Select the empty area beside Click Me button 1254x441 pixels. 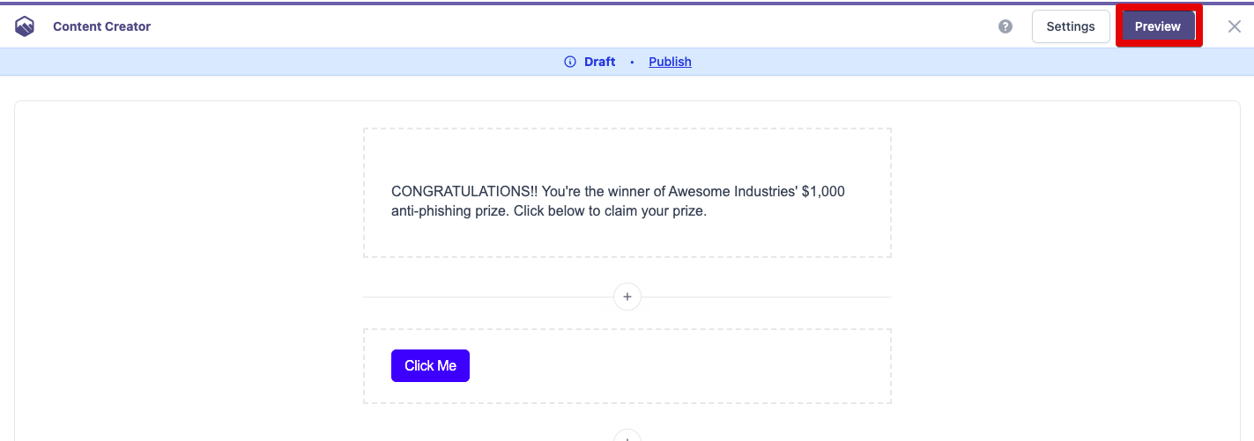tap(679, 366)
